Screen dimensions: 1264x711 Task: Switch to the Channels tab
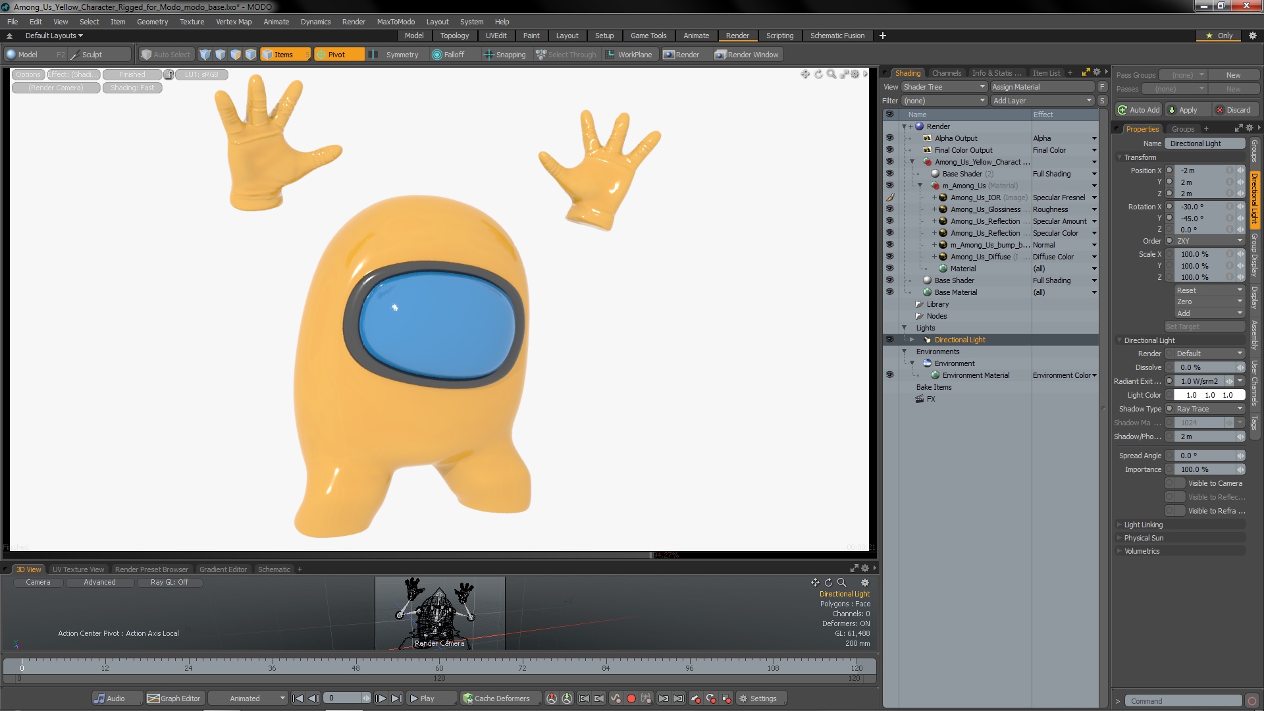(x=947, y=73)
